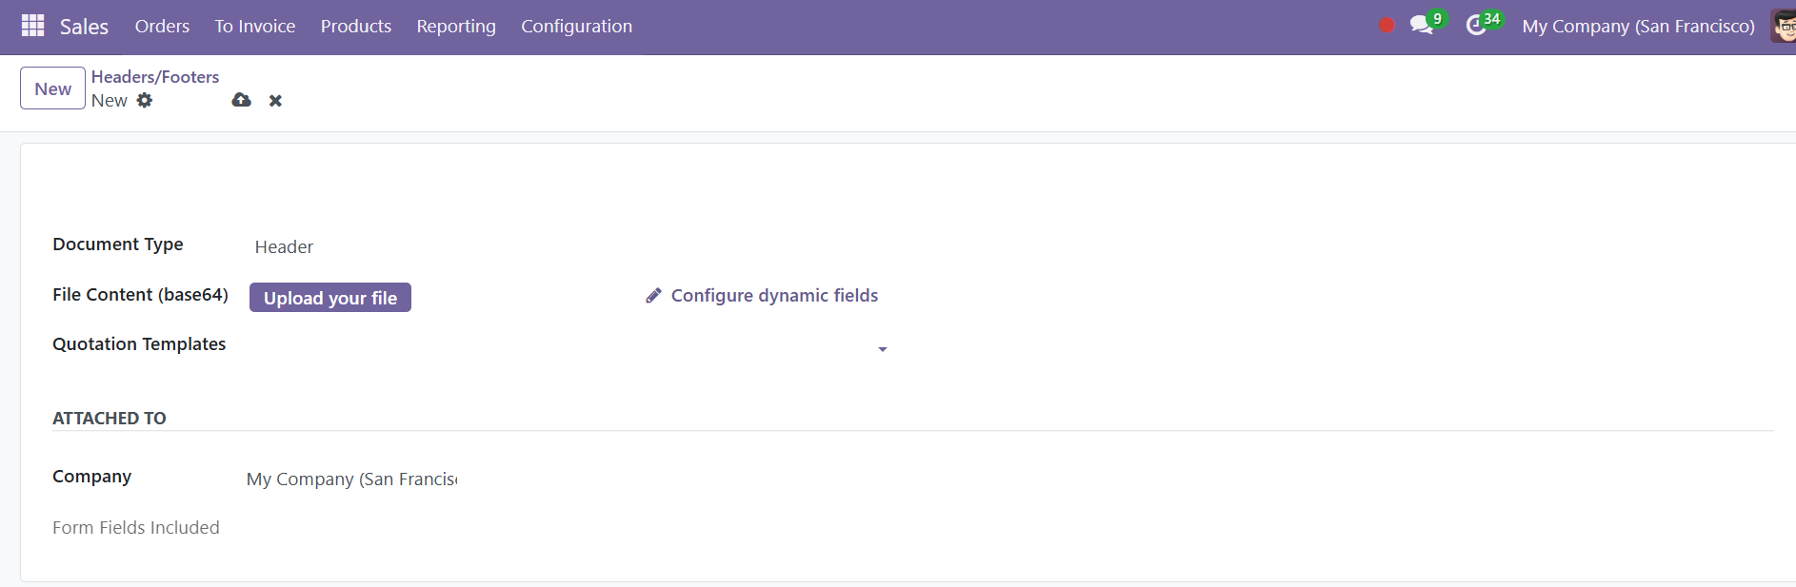Expand the Quotation Templates dropdown arrow

[x=883, y=350]
